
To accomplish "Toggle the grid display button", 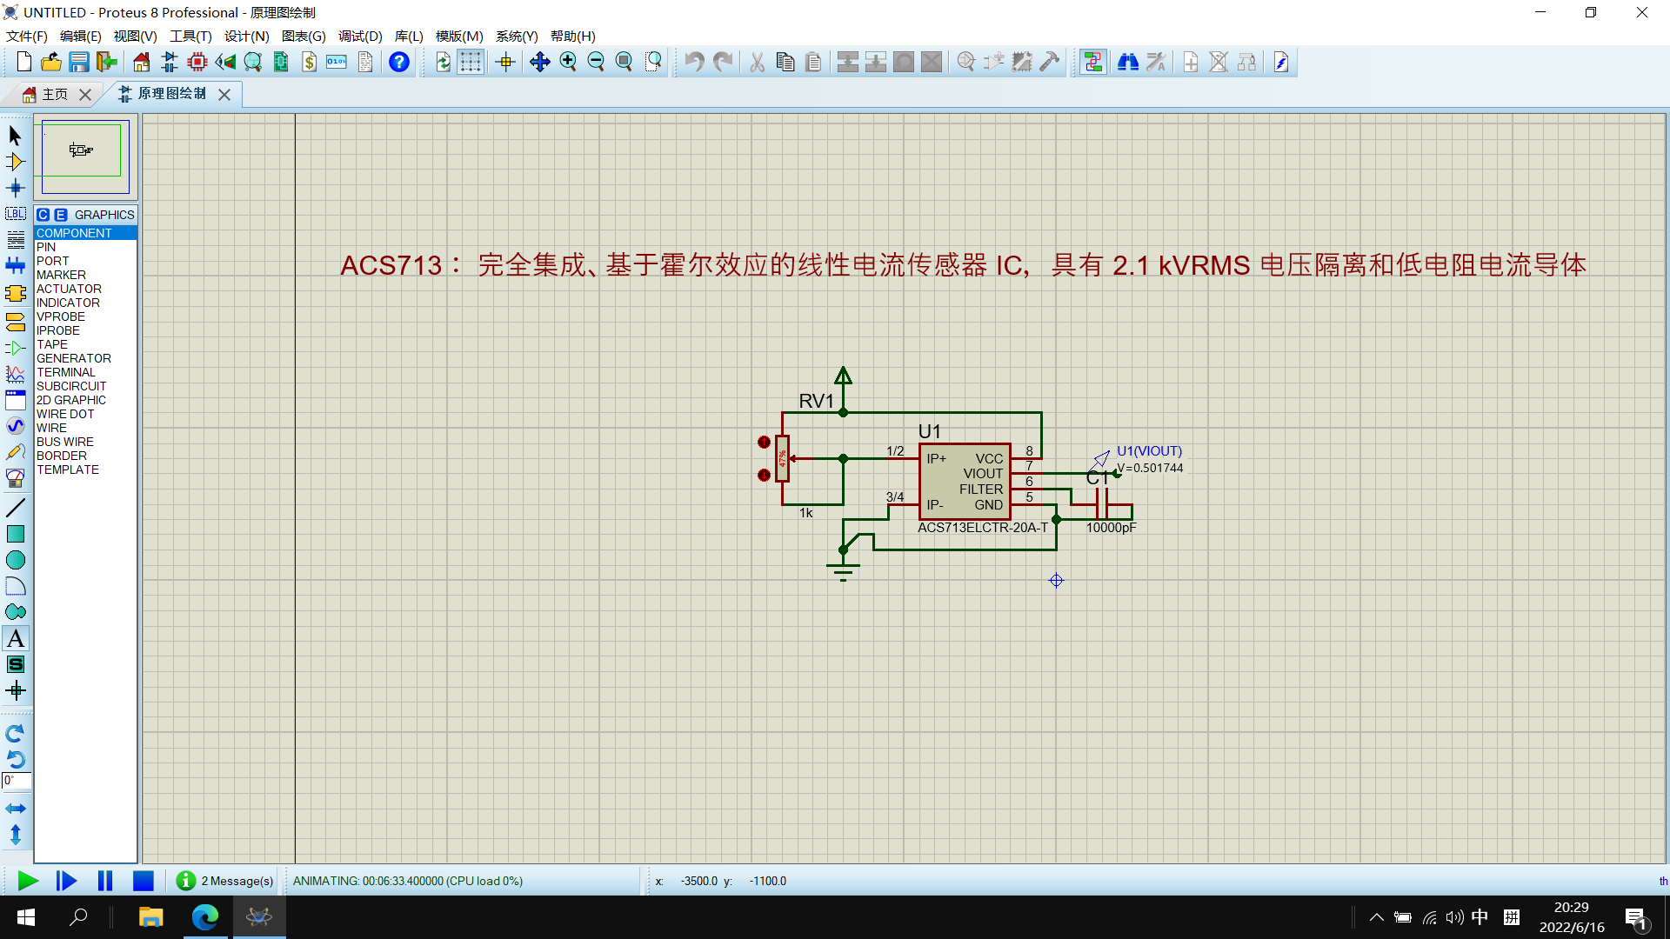I will coord(471,62).
